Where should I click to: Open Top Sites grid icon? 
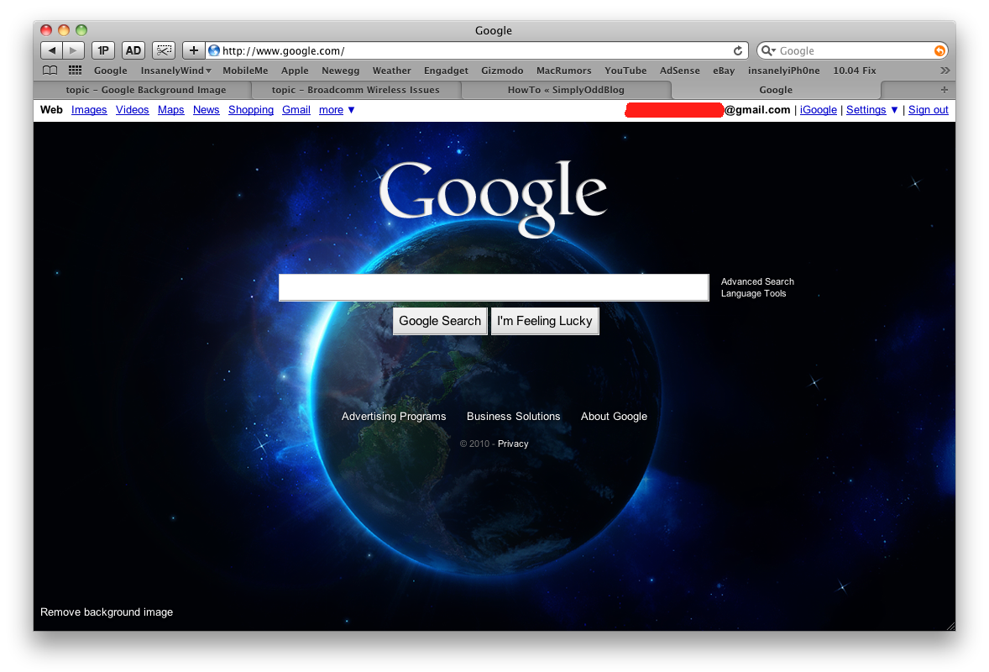(x=75, y=70)
